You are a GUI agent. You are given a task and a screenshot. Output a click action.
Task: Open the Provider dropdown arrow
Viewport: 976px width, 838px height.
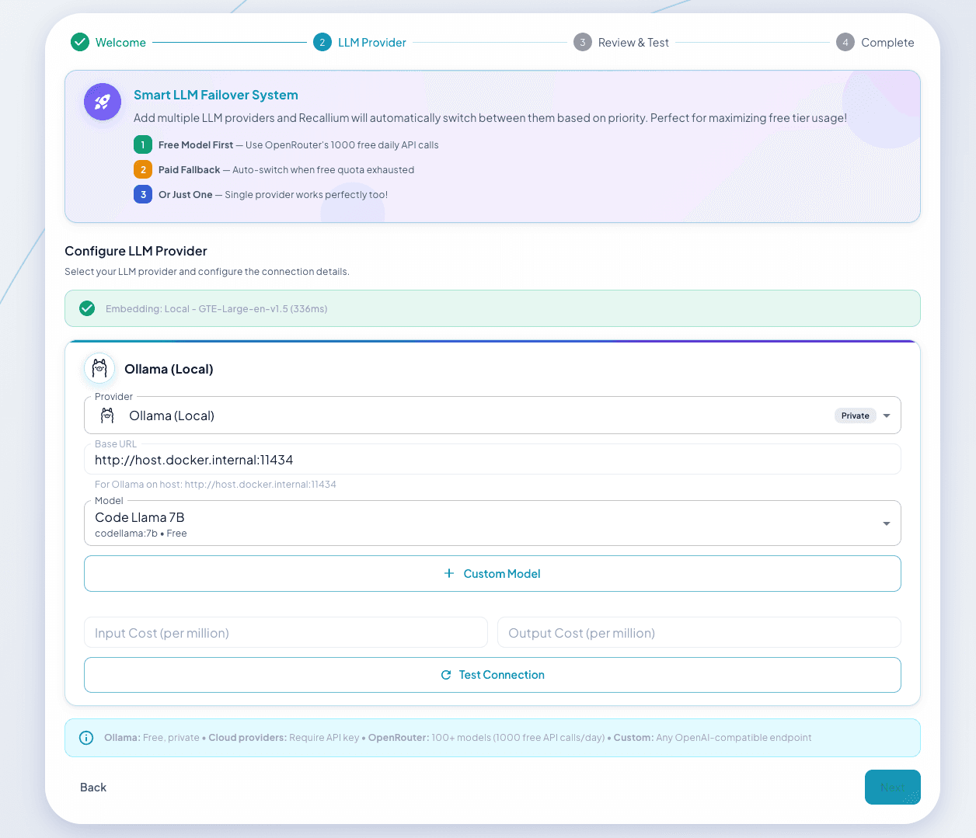coord(887,416)
